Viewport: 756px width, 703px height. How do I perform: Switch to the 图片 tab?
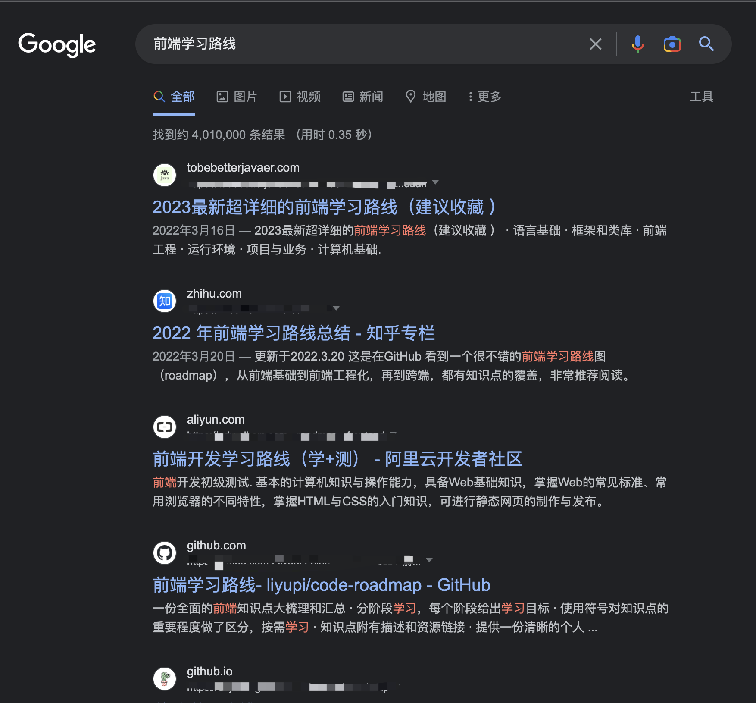(x=237, y=97)
